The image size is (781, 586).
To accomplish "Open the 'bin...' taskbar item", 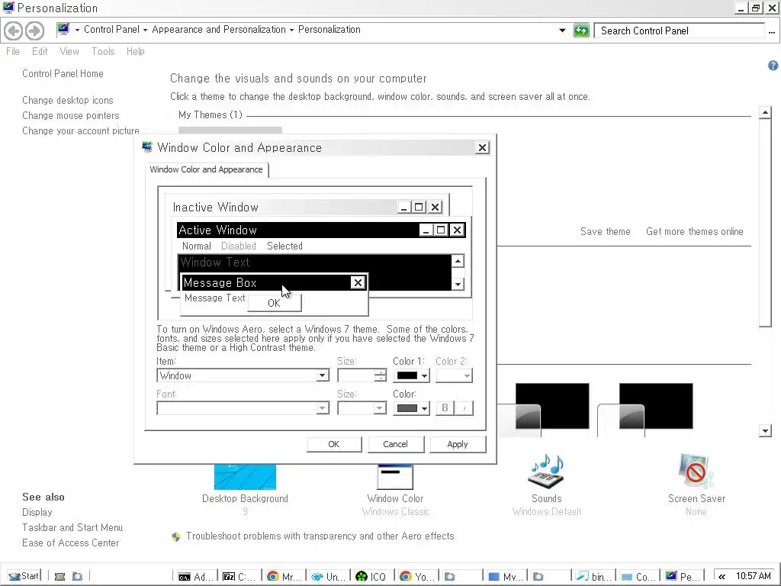I will point(594,576).
